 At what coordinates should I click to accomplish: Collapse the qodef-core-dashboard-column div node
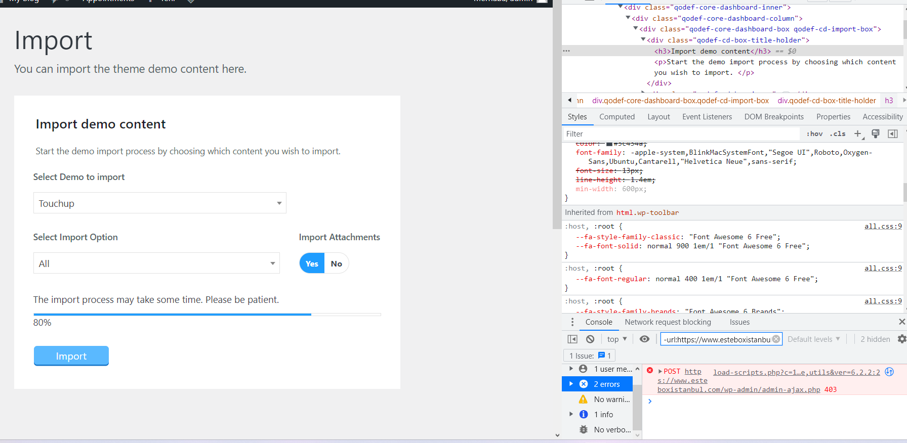[628, 18]
